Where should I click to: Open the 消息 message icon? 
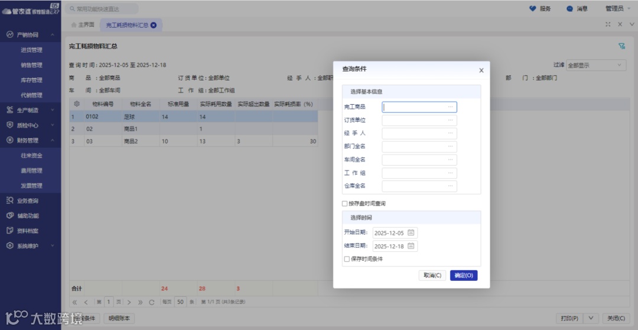(x=569, y=8)
